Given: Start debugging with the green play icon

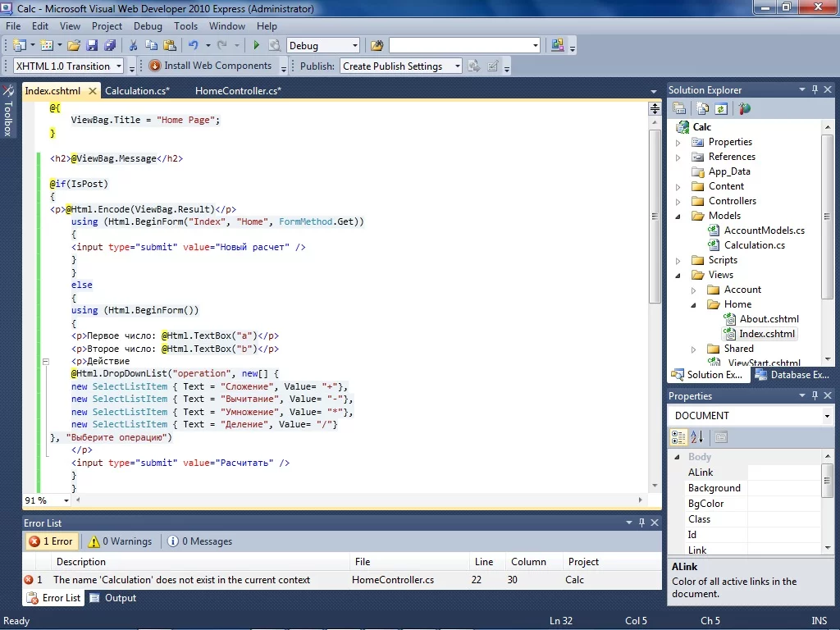Looking at the screenshot, I should tap(256, 46).
